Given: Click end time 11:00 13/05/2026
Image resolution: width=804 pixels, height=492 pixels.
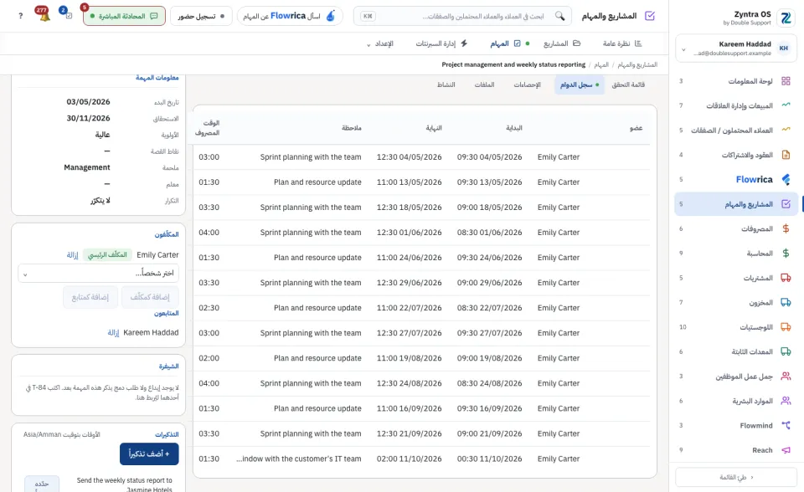Looking at the screenshot, I should click(x=409, y=182).
